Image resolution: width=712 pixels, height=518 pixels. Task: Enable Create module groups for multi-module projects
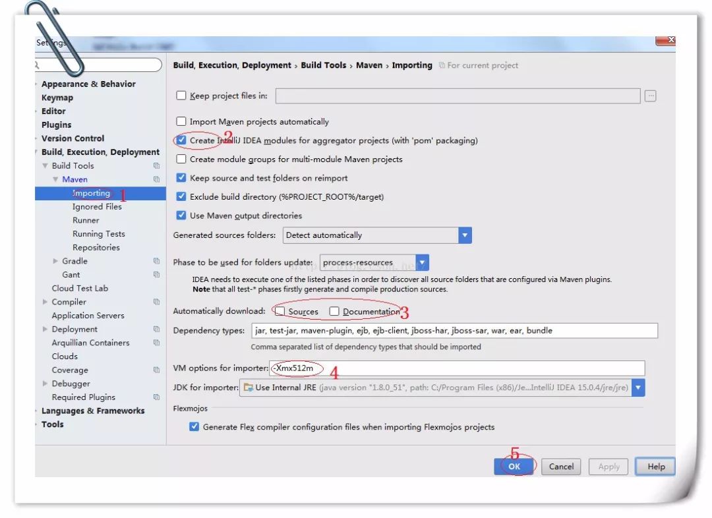point(181,159)
